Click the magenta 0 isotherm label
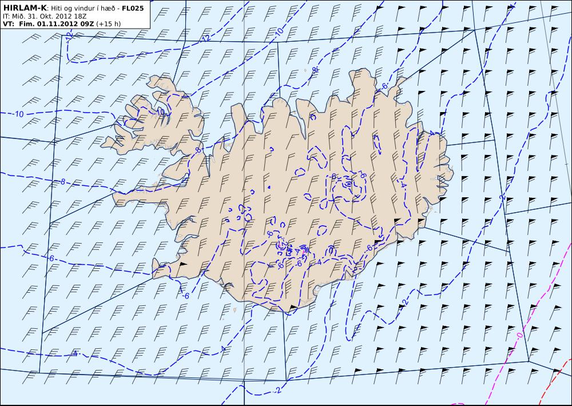 520,335
